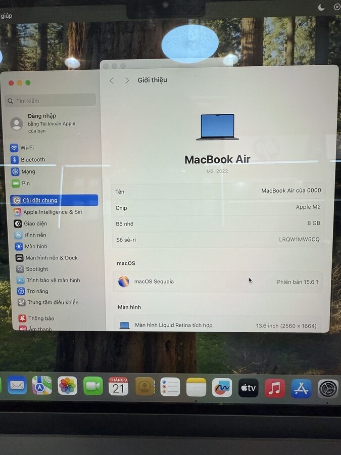Viewport: 341px width, 455px height.
Task: Go forward with the right chevron
Action: click(x=127, y=80)
